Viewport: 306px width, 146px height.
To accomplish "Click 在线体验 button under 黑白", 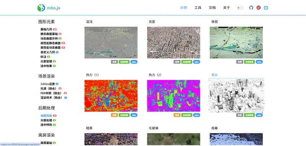I will (x=249, y=115).
